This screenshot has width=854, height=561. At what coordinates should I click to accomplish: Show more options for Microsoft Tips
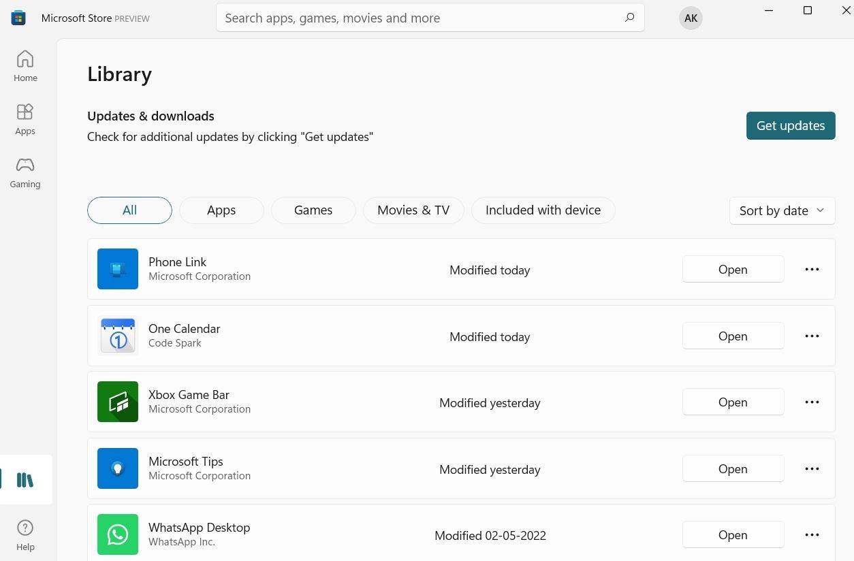(812, 469)
